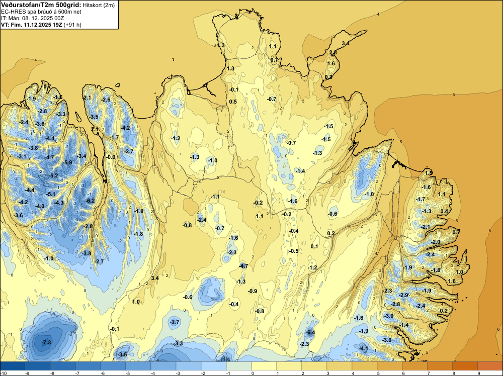Click the -3.7 temperature value

(x=175, y=322)
